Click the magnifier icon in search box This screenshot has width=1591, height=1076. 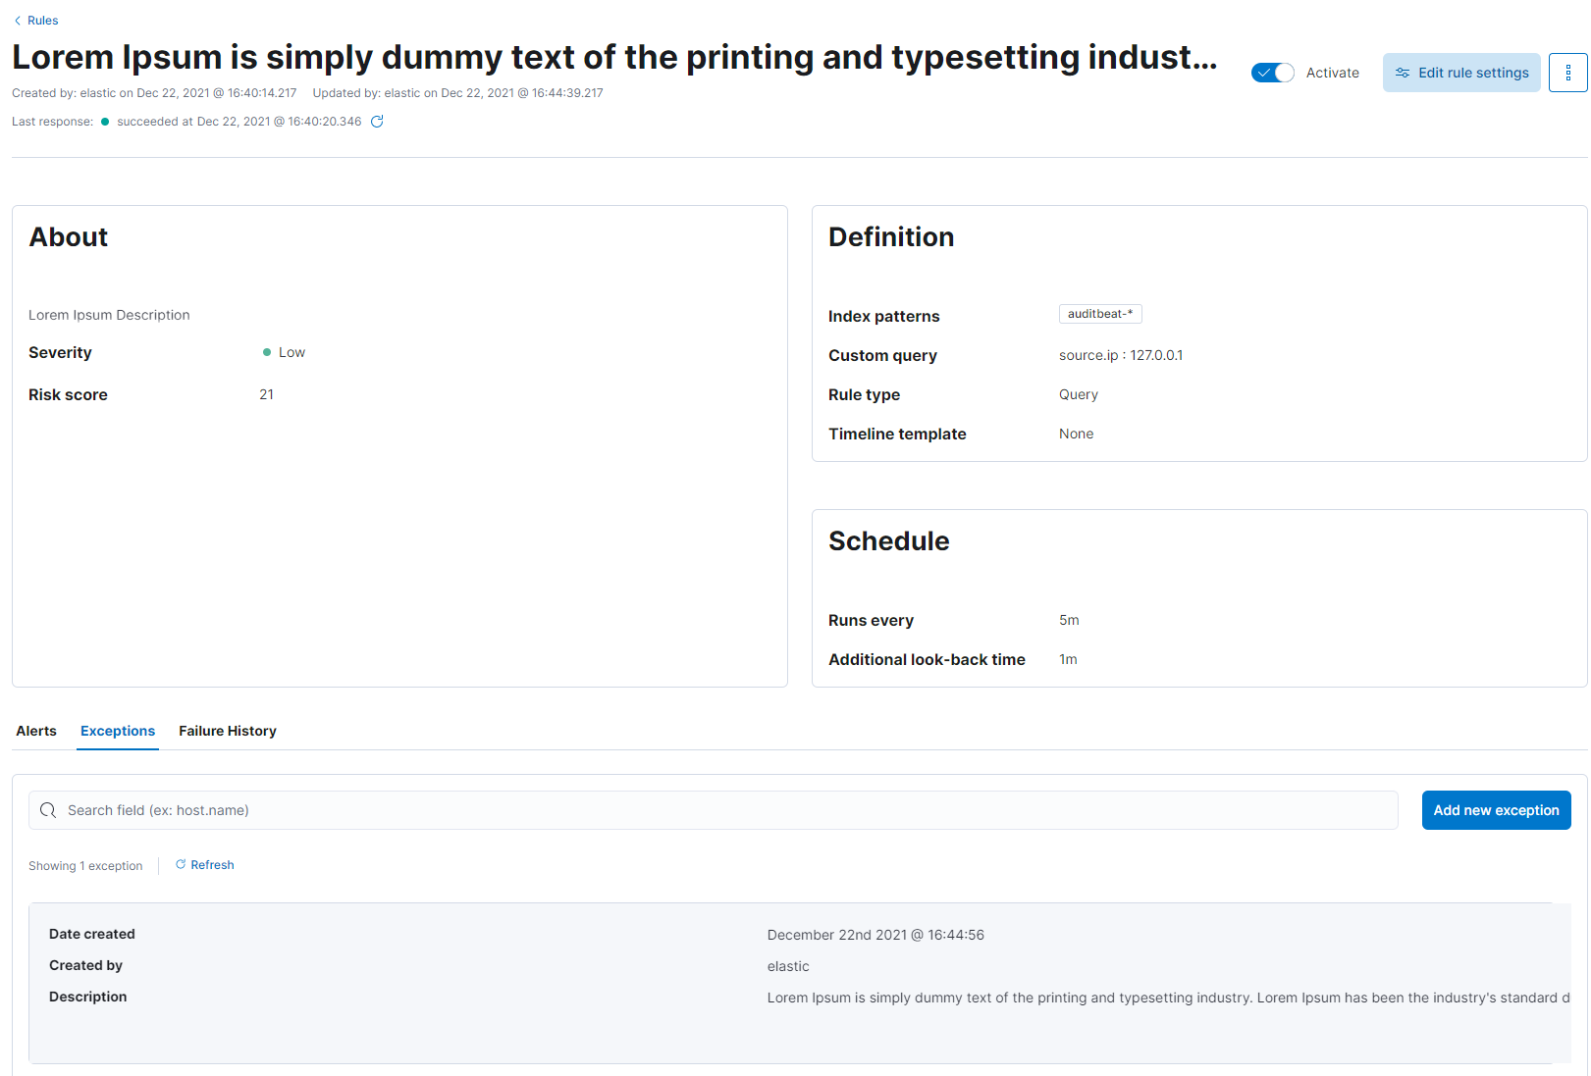pos(48,810)
